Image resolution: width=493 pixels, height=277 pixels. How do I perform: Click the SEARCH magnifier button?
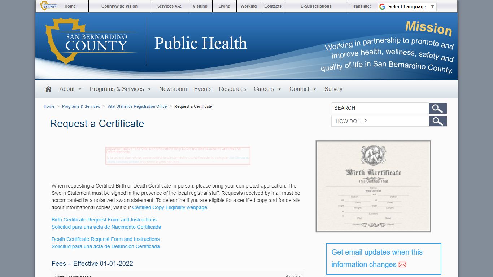[438, 108]
